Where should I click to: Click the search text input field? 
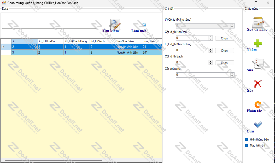tap(49, 25)
